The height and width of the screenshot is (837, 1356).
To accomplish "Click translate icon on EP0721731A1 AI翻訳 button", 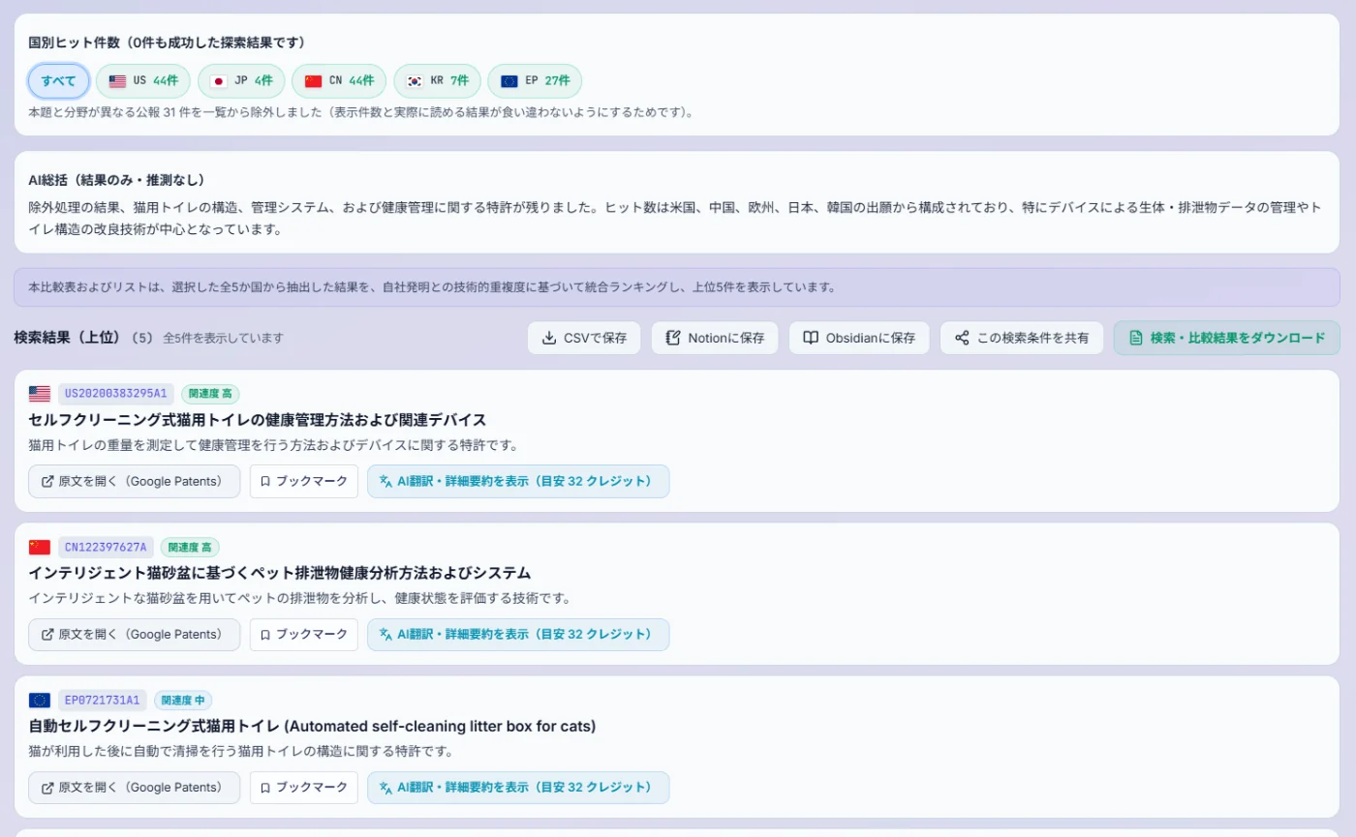I will [x=385, y=787].
